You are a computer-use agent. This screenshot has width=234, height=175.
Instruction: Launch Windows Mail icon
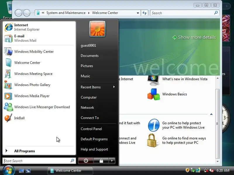(x=8, y=38)
